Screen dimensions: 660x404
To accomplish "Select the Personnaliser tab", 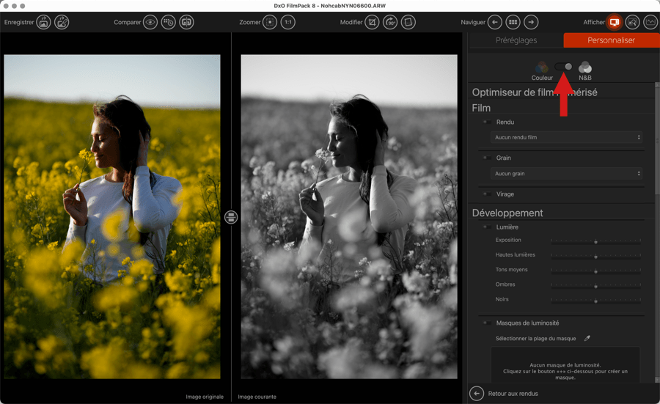I will [611, 40].
